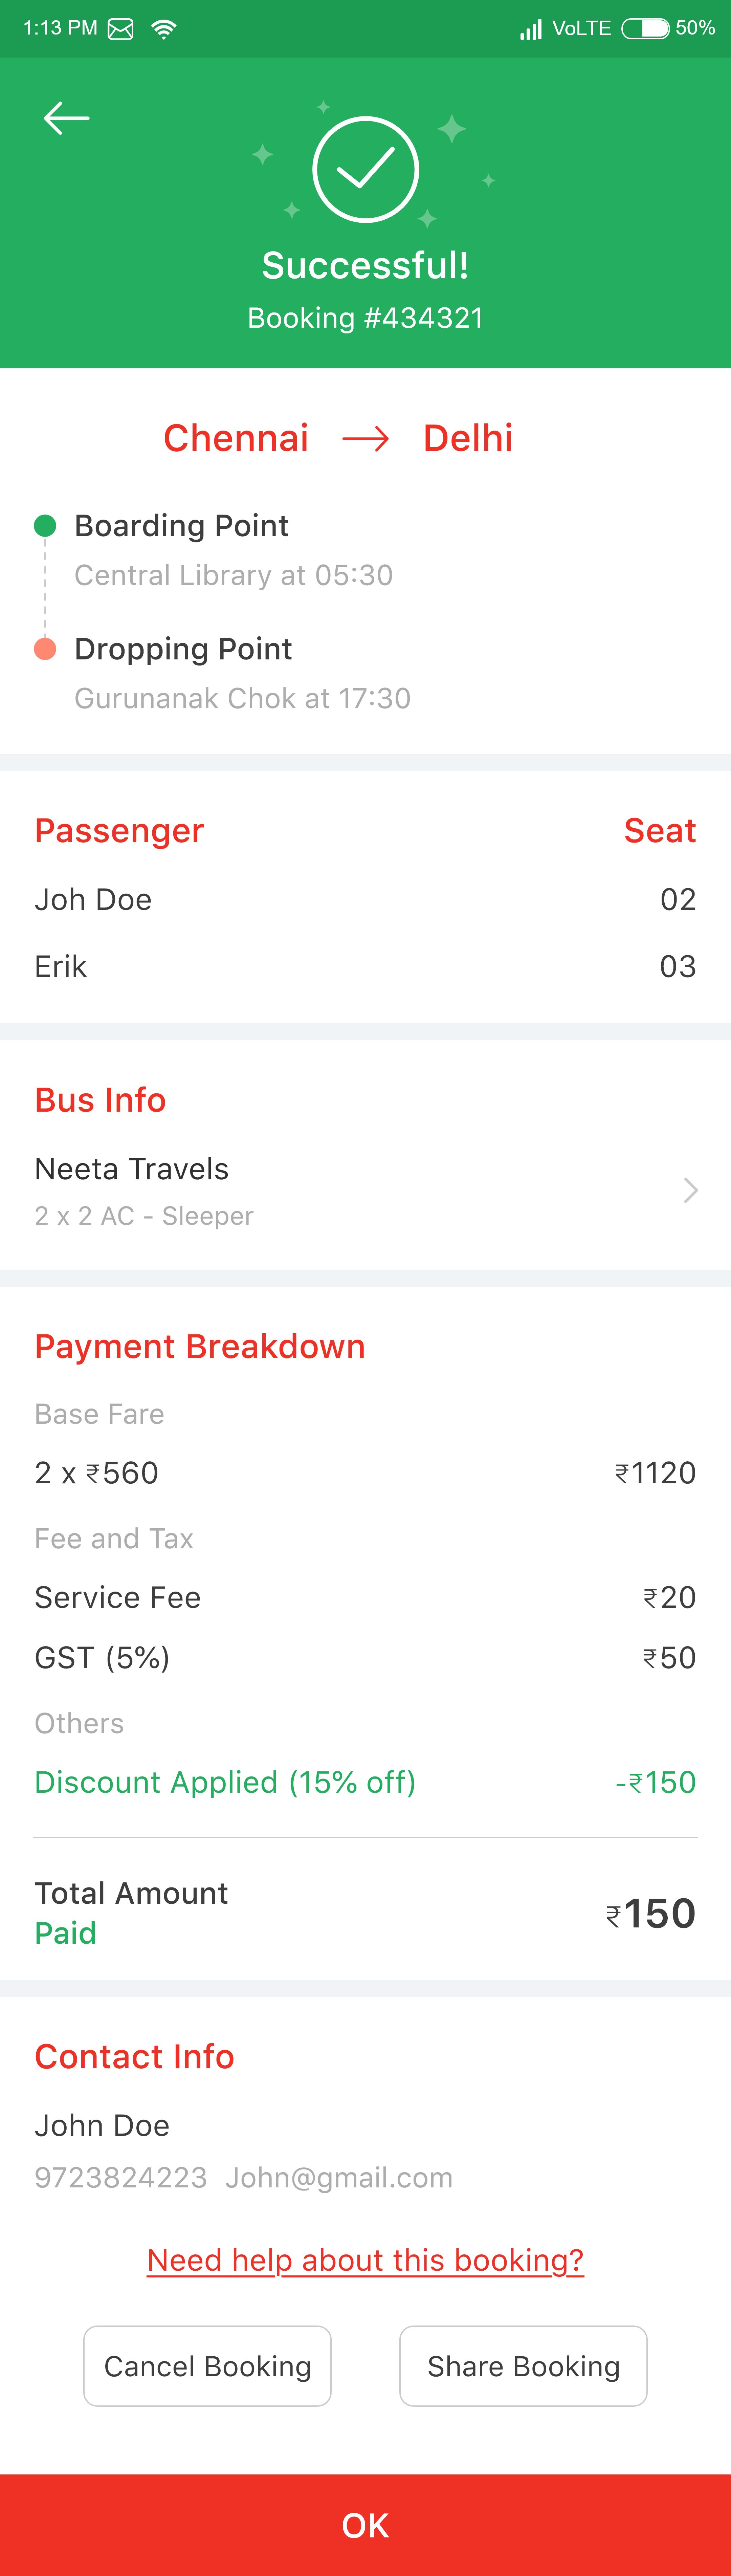
Task: Tap the battery indicator icon
Action: (645, 28)
